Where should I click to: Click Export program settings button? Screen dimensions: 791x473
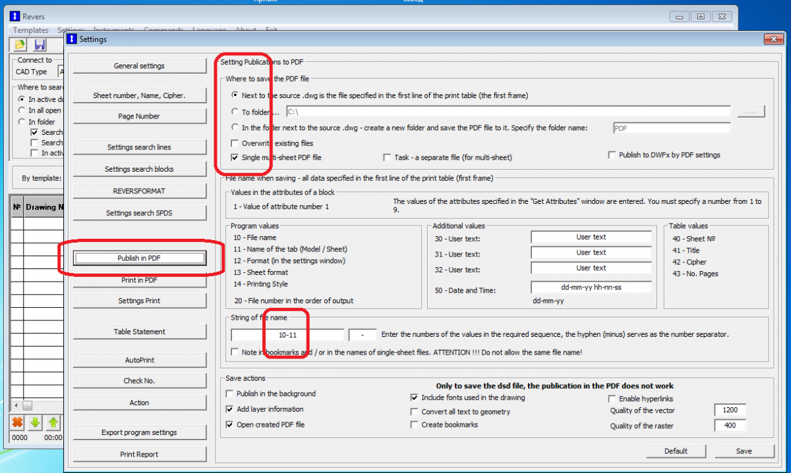(x=139, y=432)
